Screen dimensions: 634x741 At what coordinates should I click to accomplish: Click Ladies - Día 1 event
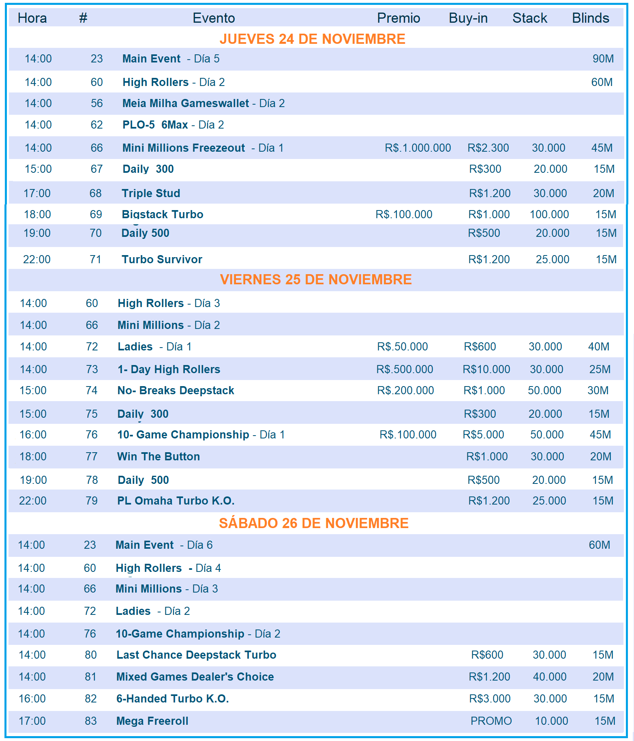[154, 347]
